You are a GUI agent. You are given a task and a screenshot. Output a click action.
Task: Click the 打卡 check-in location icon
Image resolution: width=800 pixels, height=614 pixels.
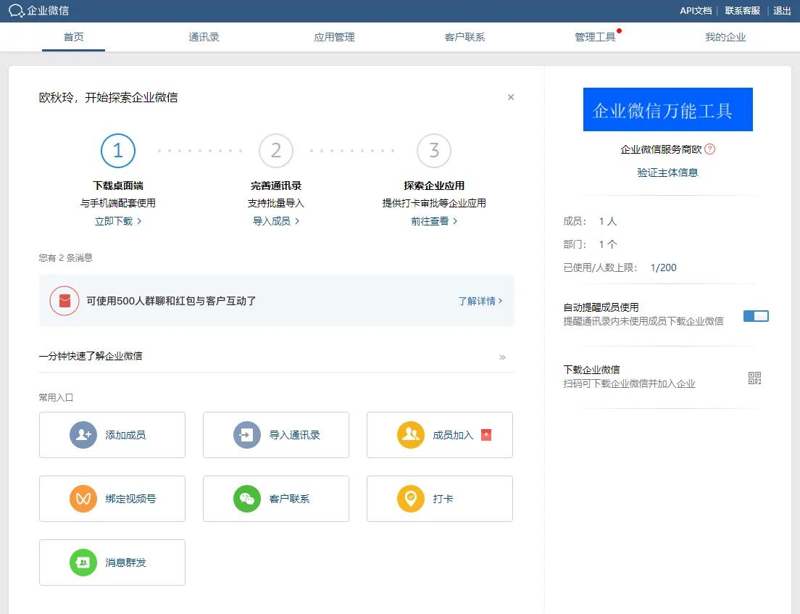[x=411, y=498]
